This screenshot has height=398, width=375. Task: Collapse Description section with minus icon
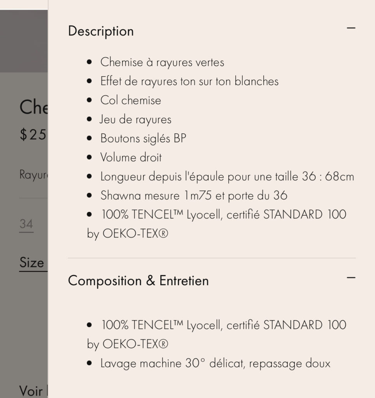click(351, 28)
